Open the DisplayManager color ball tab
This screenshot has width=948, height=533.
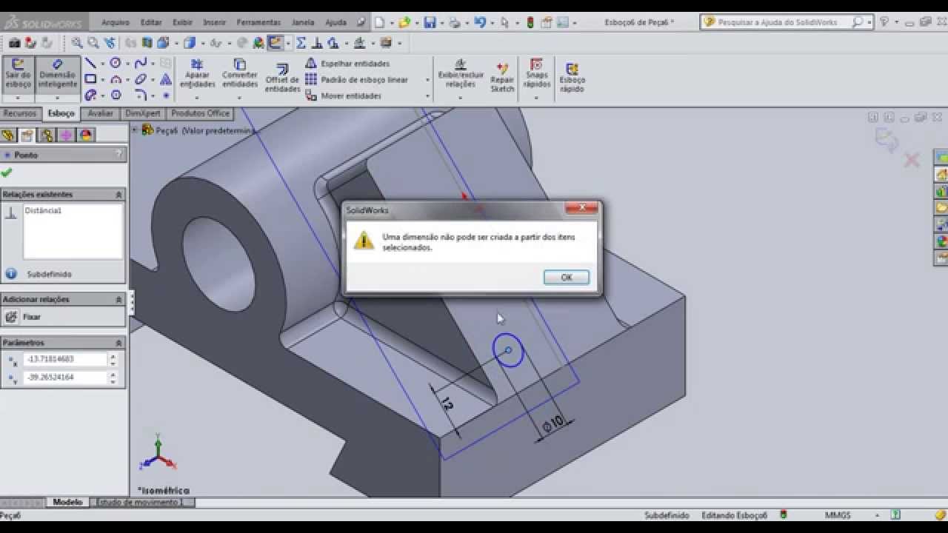(x=85, y=135)
